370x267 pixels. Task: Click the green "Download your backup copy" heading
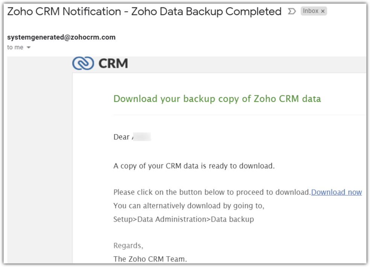217,99
